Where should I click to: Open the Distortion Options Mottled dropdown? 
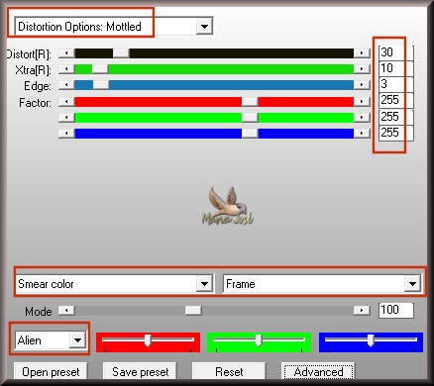(x=204, y=26)
